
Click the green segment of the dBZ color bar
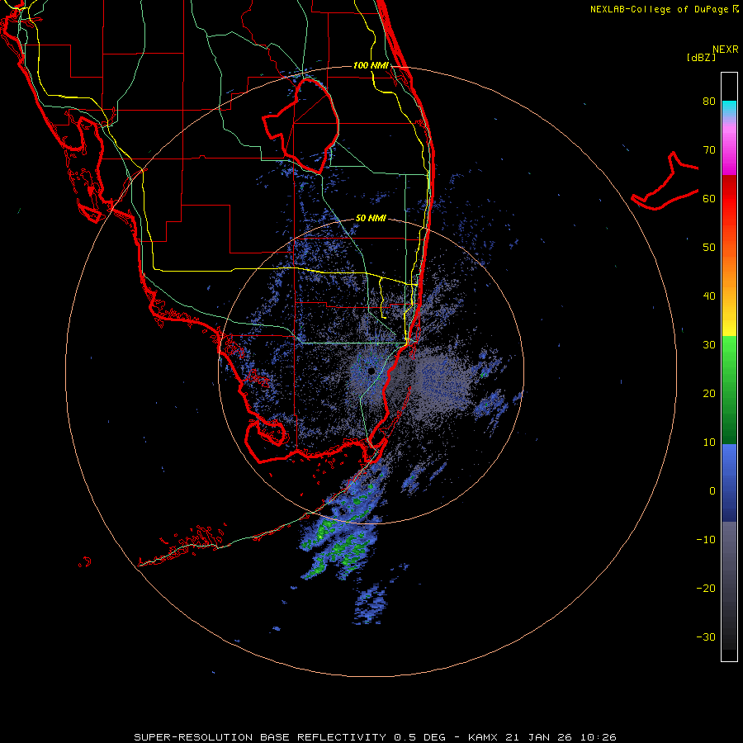[x=729, y=390]
